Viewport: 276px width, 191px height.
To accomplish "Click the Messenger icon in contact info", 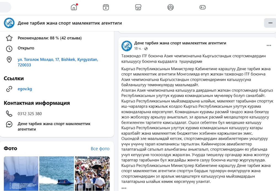I will [9, 124].
